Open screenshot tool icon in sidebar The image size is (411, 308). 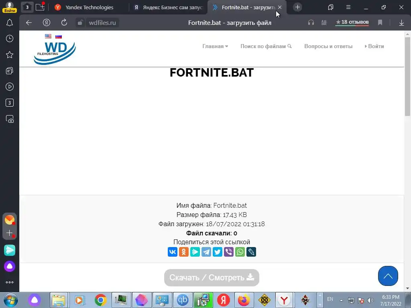[10, 119]
